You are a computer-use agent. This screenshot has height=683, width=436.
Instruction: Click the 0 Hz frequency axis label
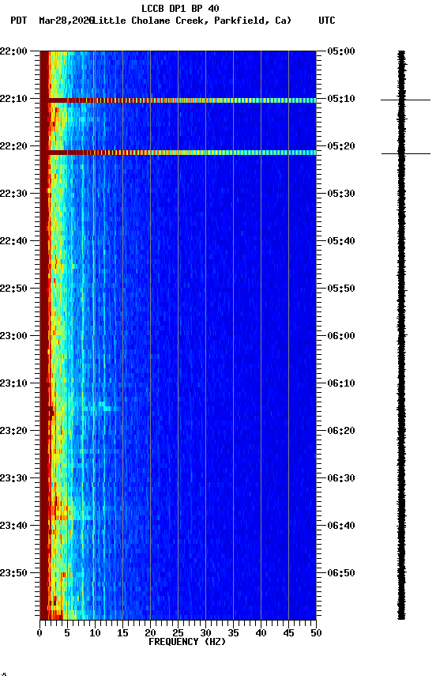tap(39, 633)
